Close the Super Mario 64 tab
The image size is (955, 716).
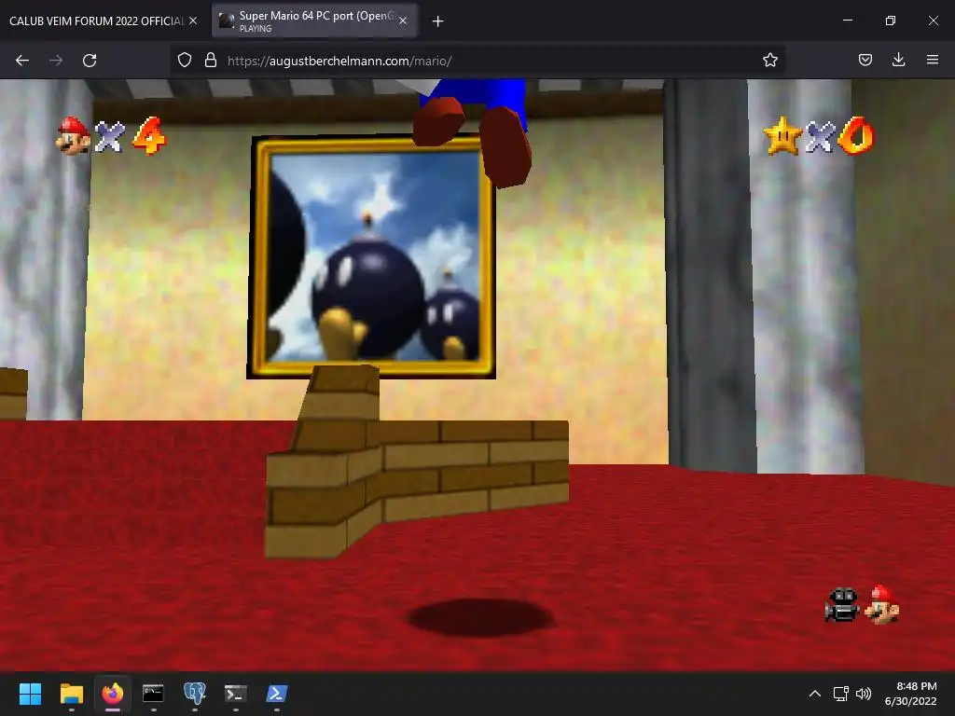[403, 21]
